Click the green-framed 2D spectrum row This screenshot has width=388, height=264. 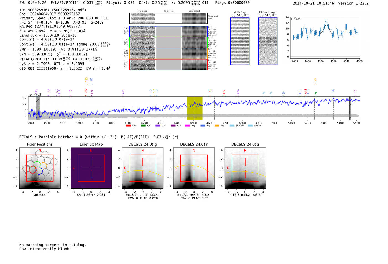[168, 43]
